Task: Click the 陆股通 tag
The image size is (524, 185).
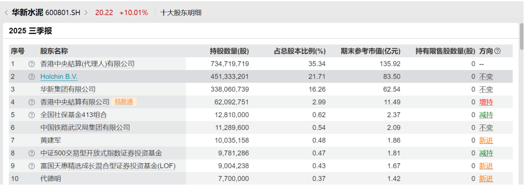Action: click(x=124, y=102)
